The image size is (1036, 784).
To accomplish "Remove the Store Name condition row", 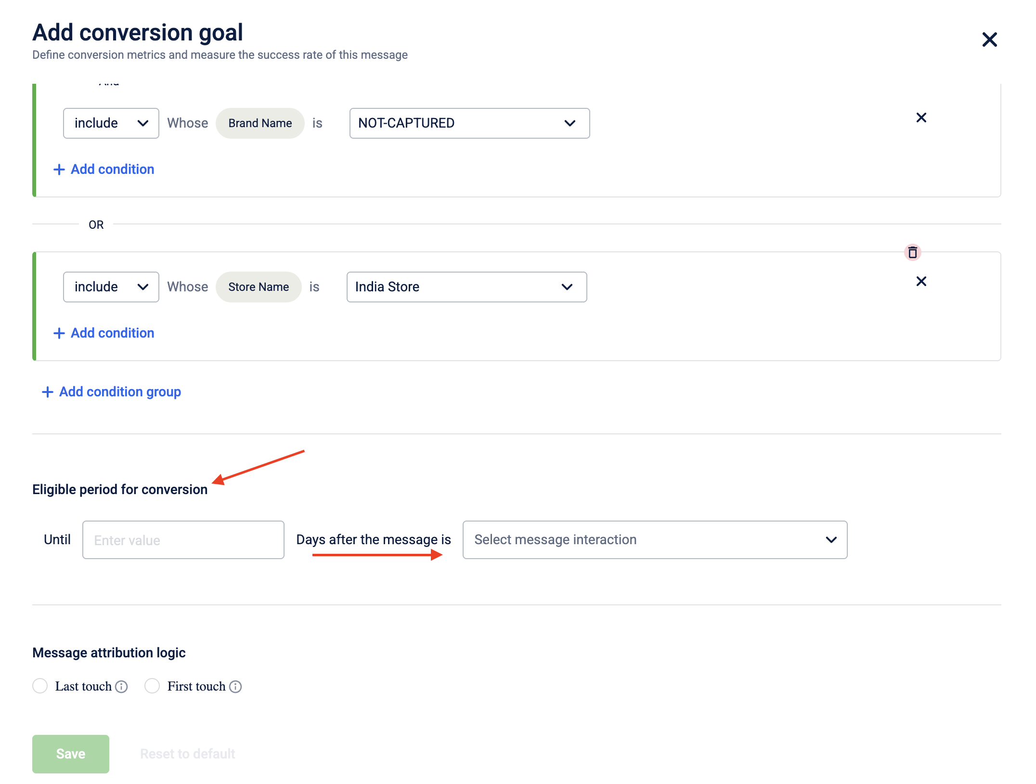I will pos(921,281).
